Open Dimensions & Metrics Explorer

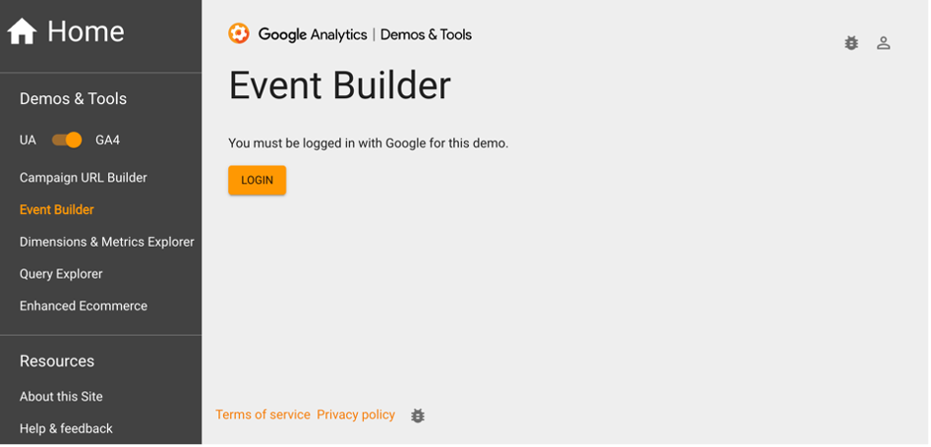pyautogui.click(x=107, y=242)
